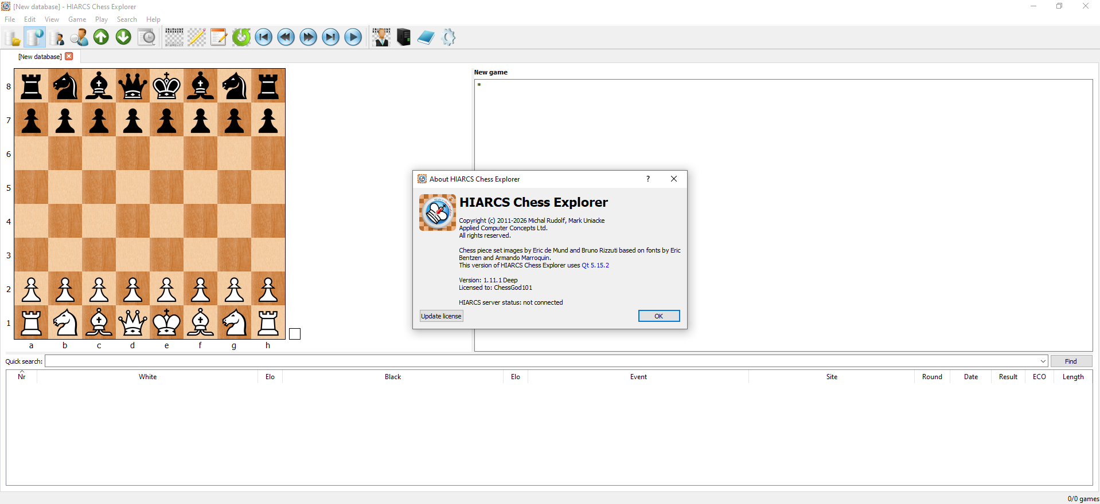Select the [New database] tab
Screen dimensions: 1100x504
[x=40, y=57]
